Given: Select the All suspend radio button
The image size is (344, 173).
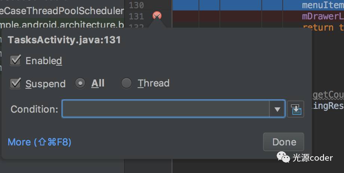Looking at the screenshot, I should (x=80, y=83).
